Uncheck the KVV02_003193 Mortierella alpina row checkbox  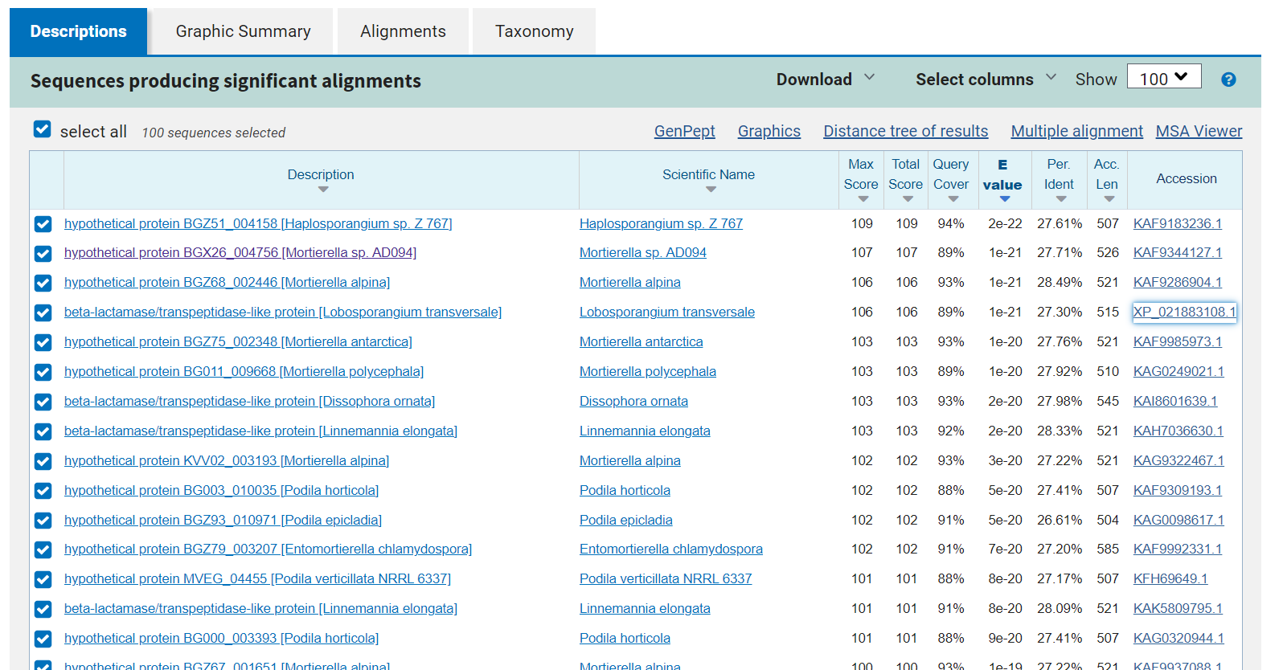43,461
